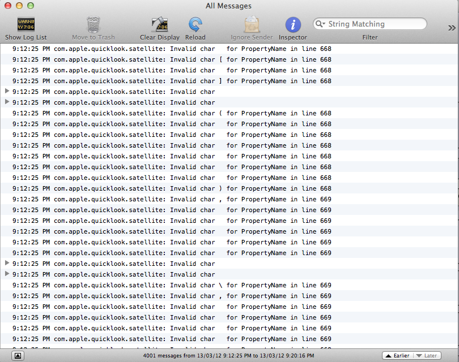This screenshot has width=459, height=362.
Task: Jump to Earlier messages
Action: [x=398, y=356]
